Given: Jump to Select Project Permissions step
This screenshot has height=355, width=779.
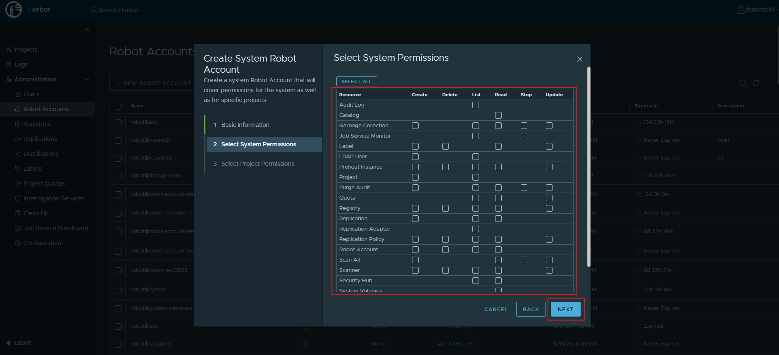Looking at the screenshot, I should point(257,164).
